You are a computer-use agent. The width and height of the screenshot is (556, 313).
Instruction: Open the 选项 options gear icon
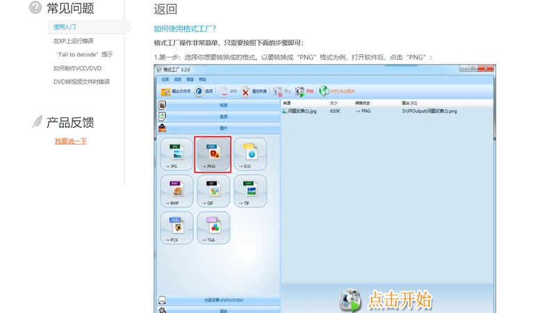click(199, 92)
